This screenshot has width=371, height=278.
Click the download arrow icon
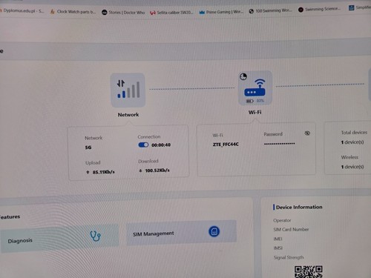[140, 171]
